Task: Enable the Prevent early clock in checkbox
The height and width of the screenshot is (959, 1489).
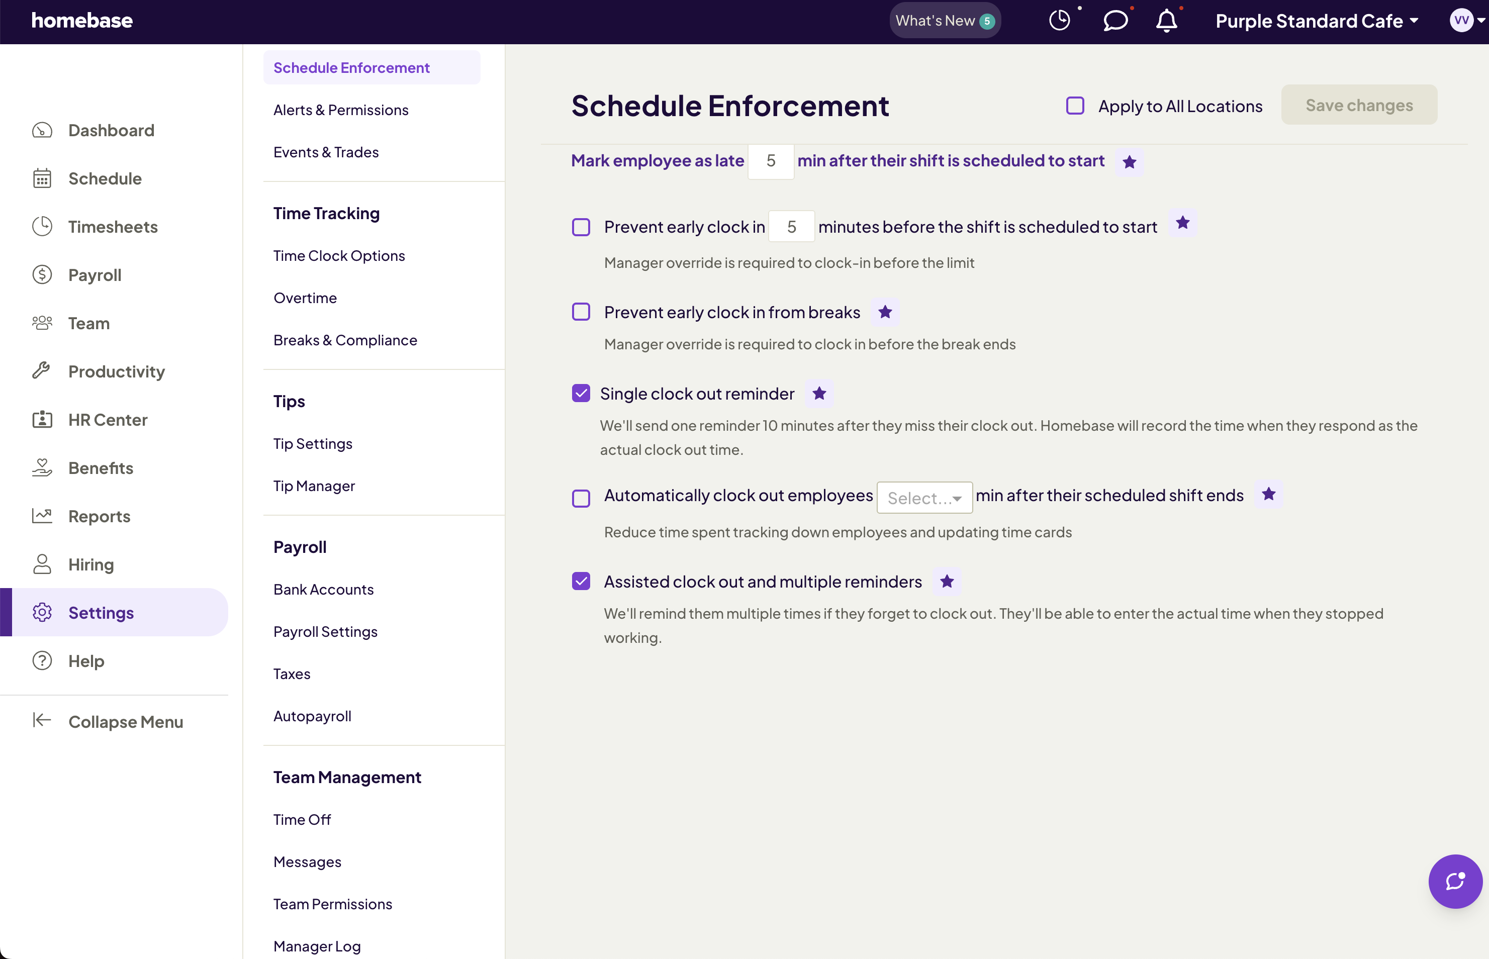Action: [x=581, y=227]
